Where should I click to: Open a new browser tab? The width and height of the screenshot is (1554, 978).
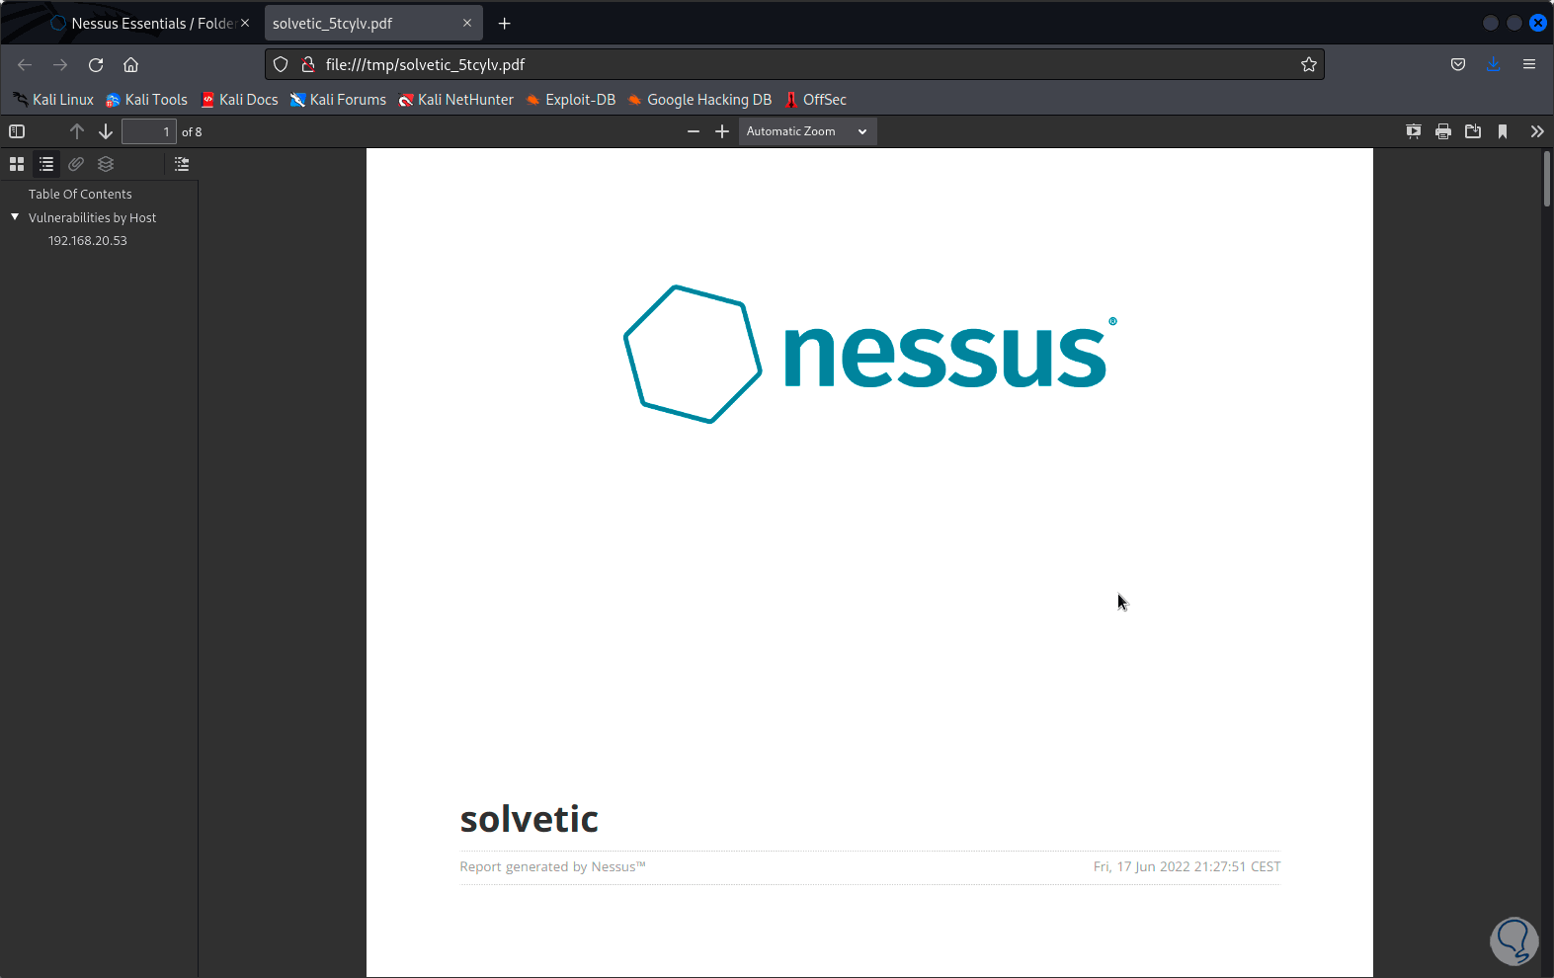click(505, 24)
